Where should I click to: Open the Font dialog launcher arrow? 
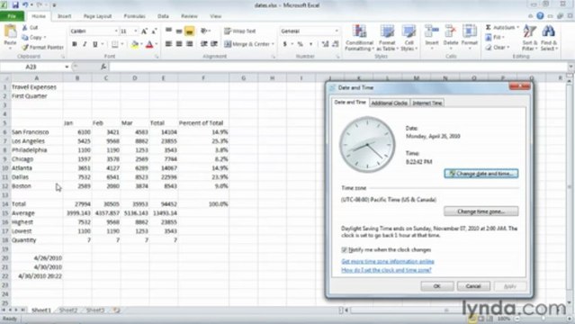(157, 57)
